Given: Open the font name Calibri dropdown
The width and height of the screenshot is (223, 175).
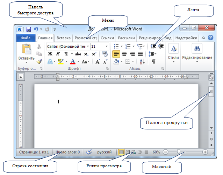Looking at the screenshot, I should click(88, 46).
